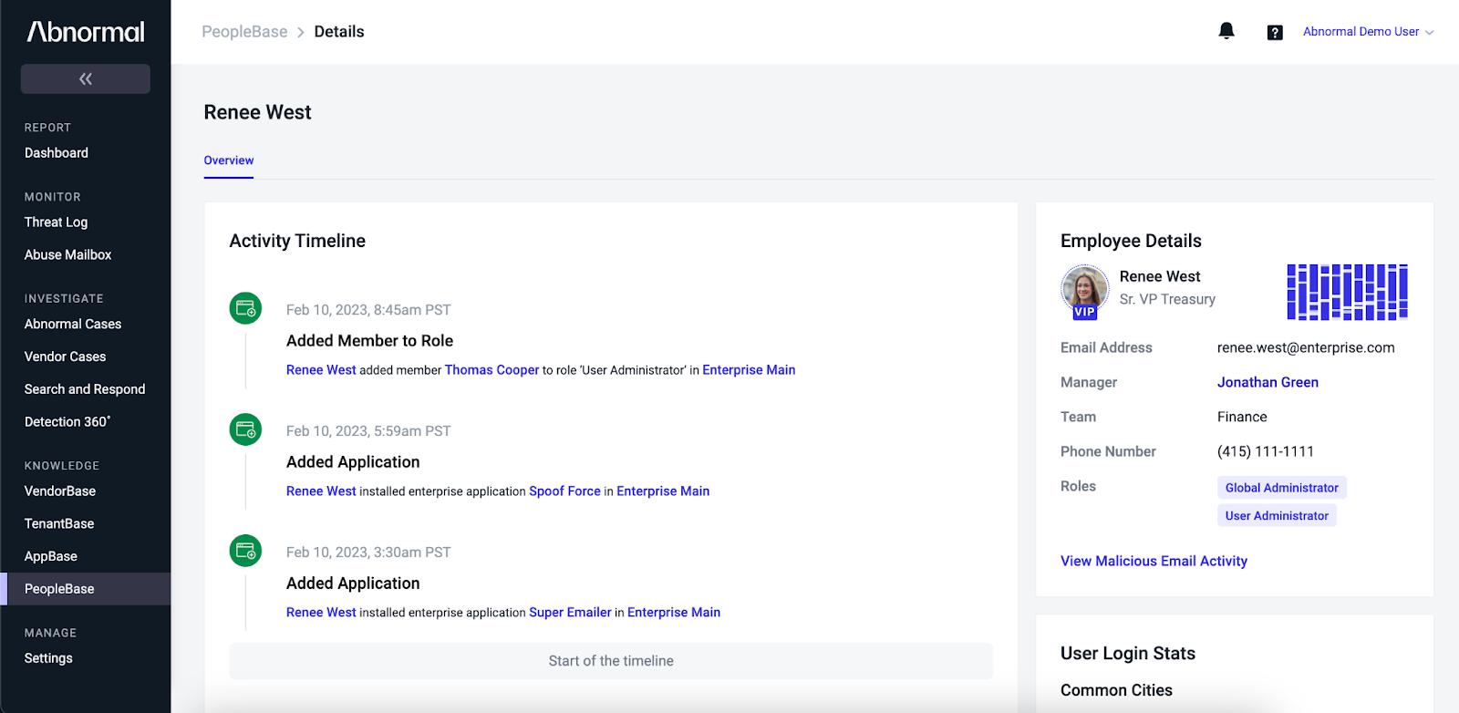Select PeopleBase in sidebar
Screen dimensions: 1459x713
tap(86, 589)
